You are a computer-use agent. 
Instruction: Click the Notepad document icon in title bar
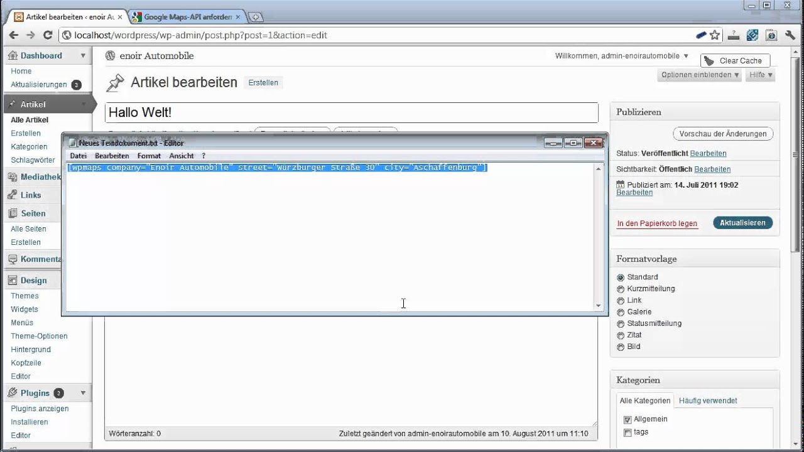tap(72, 143)
